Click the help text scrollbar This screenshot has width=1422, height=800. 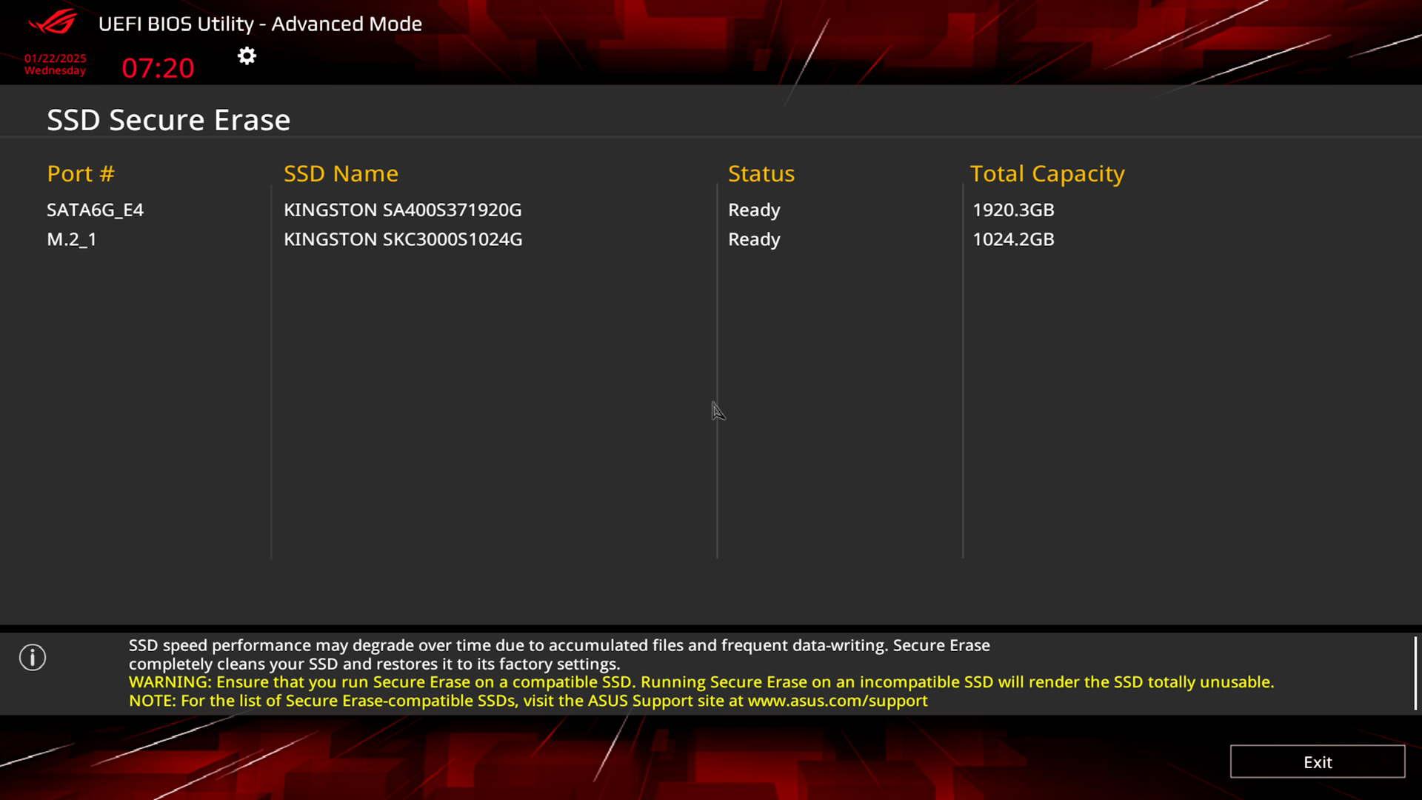coord(1415,673)
